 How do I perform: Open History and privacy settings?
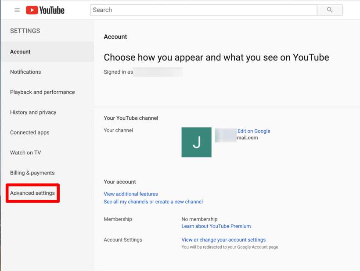[33, 112]
